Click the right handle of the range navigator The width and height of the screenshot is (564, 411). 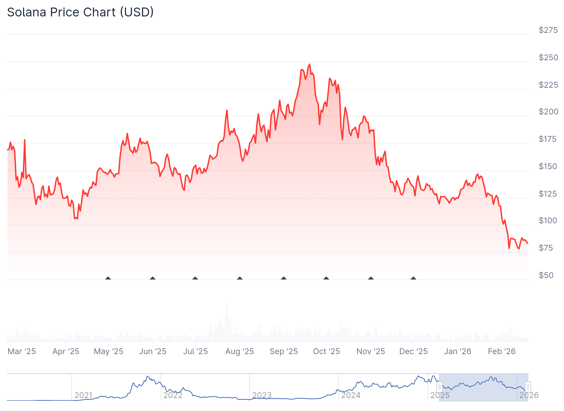tap(528, 387)
